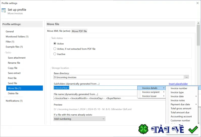201x137 pixels.
Task: Switch to Move PDF file tab
Action: 79,31
